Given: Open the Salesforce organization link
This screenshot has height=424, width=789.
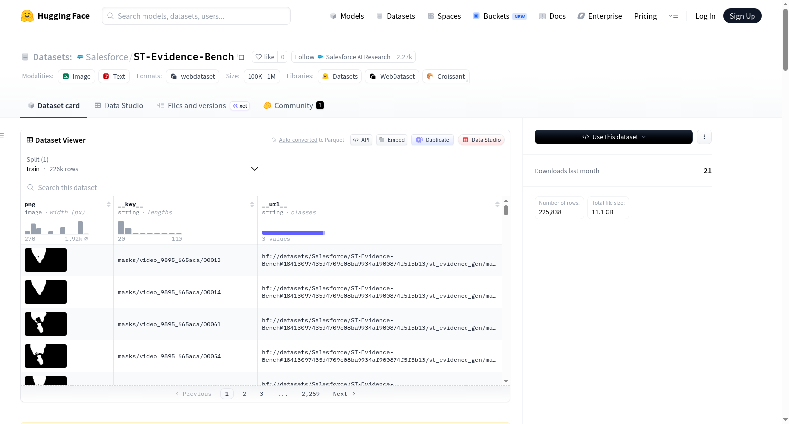Looking at the screenshot, I should (x=107, y=57).
